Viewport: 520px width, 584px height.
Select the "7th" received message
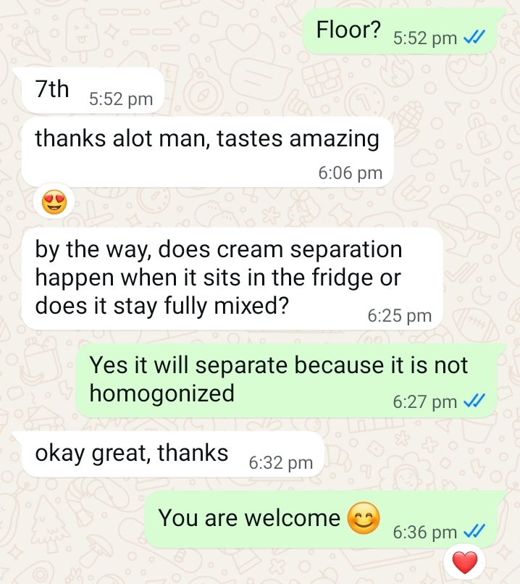tap(93, 91)
